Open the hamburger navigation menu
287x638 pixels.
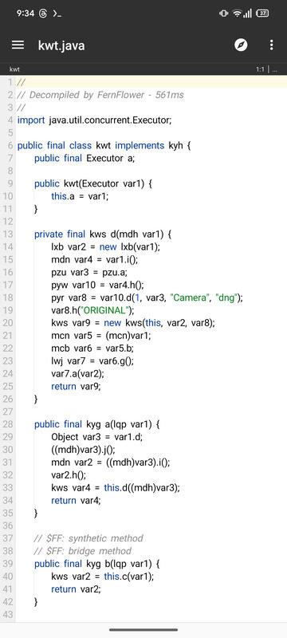[18, 45]
